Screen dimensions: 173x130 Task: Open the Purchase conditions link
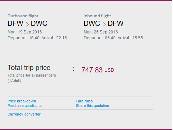point(25,106)
